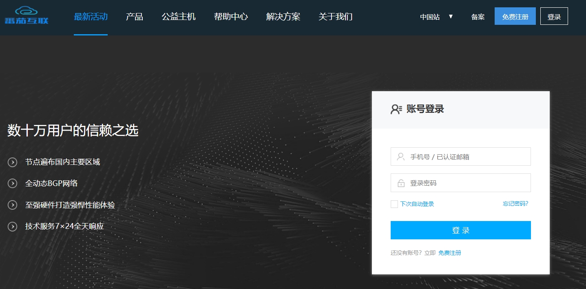
Task: Open the 帮助中心 menu
Action: pyautogui.click(x=230, y=16)
